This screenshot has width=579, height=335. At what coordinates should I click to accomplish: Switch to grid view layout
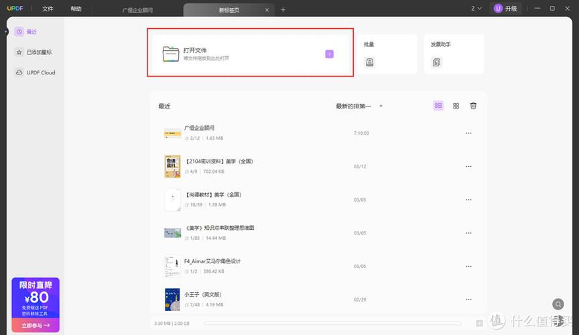click(x=456, y=106)
